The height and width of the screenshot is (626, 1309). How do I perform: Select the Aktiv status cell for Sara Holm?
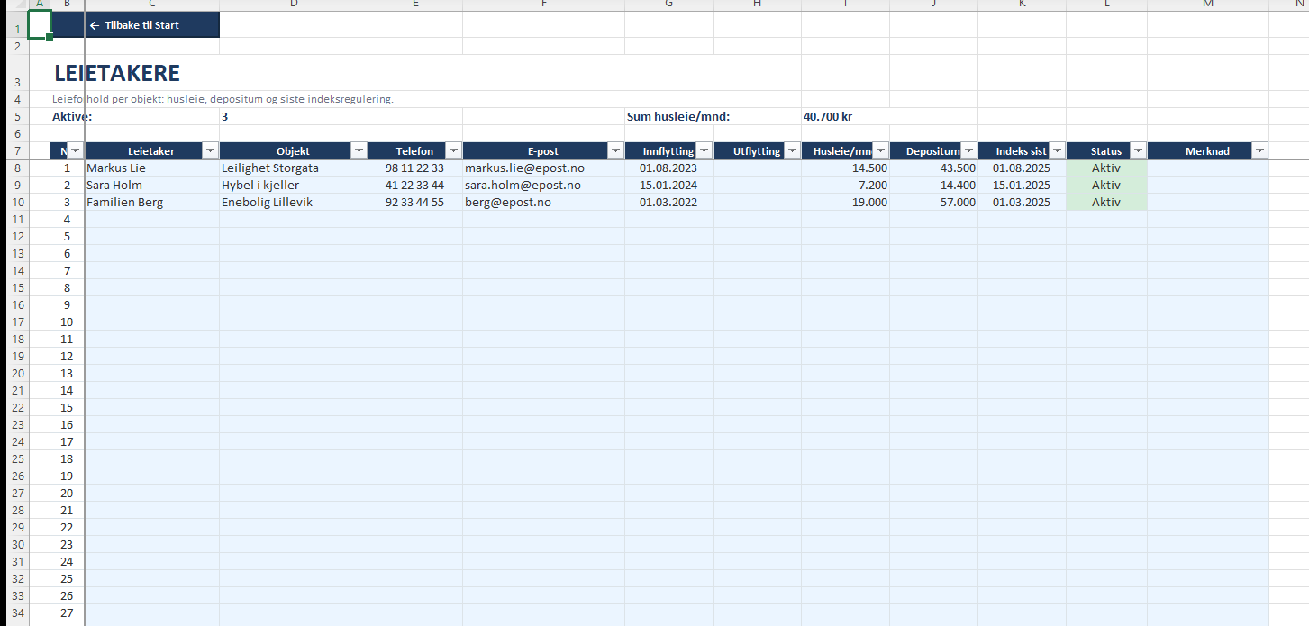click(1106, 186)
